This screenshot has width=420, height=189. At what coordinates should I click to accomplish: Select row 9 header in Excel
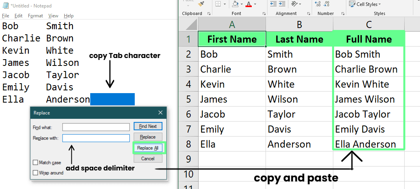click(188, 159)
